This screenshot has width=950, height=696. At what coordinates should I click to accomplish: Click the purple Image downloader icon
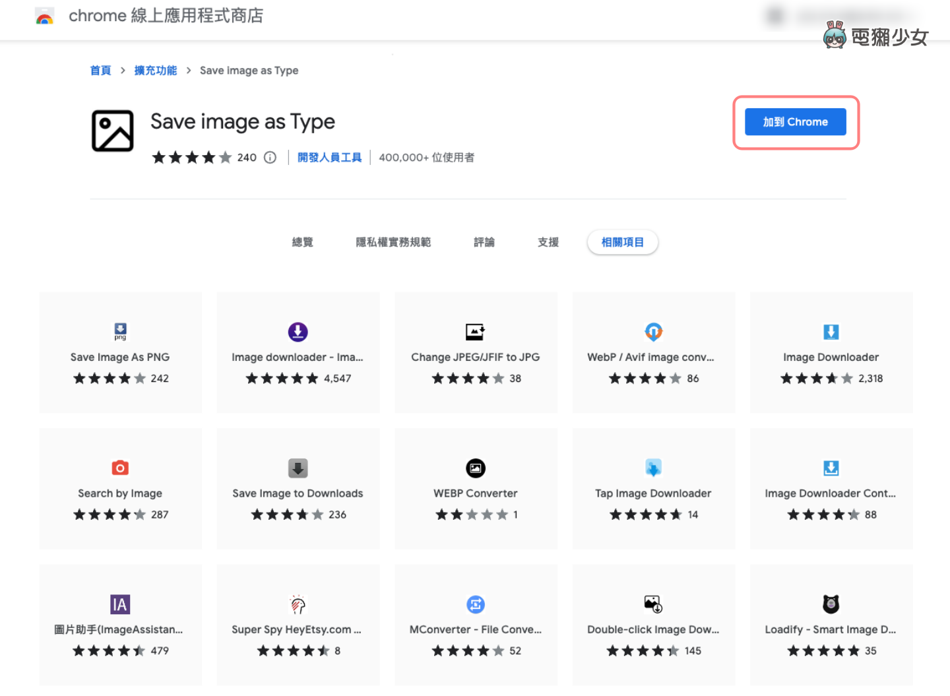[x=298, y=332]
